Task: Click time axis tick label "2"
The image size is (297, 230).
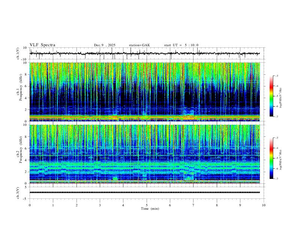Action: click(76, 205)
